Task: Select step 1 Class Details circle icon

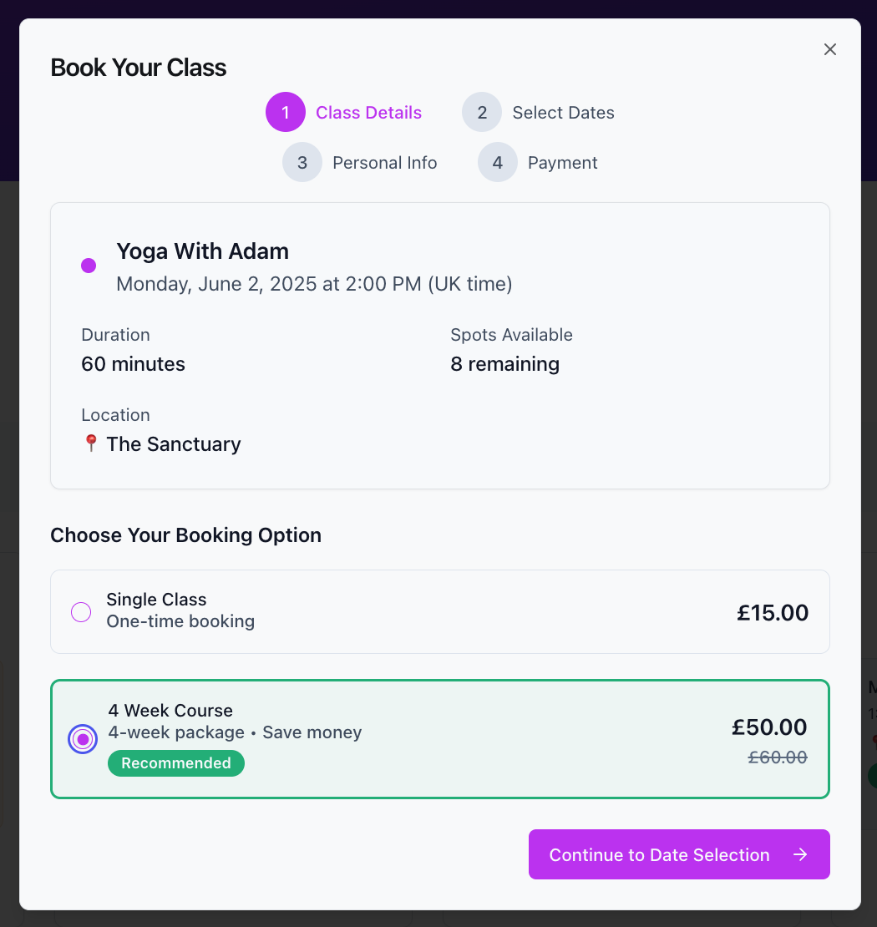Action: coord(286,111)
